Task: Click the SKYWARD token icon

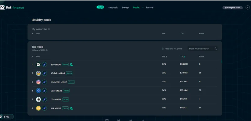Action: click(38, 82)
